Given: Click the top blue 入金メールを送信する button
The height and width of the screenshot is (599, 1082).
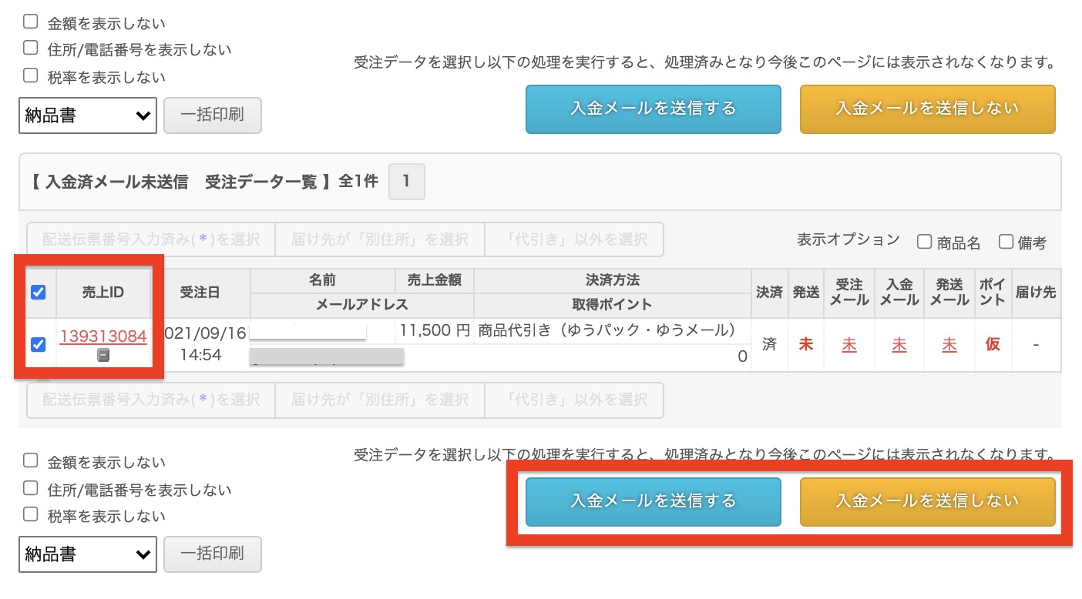Looking at the screenshot, I should pyautogui.click(x=653, y=109).
